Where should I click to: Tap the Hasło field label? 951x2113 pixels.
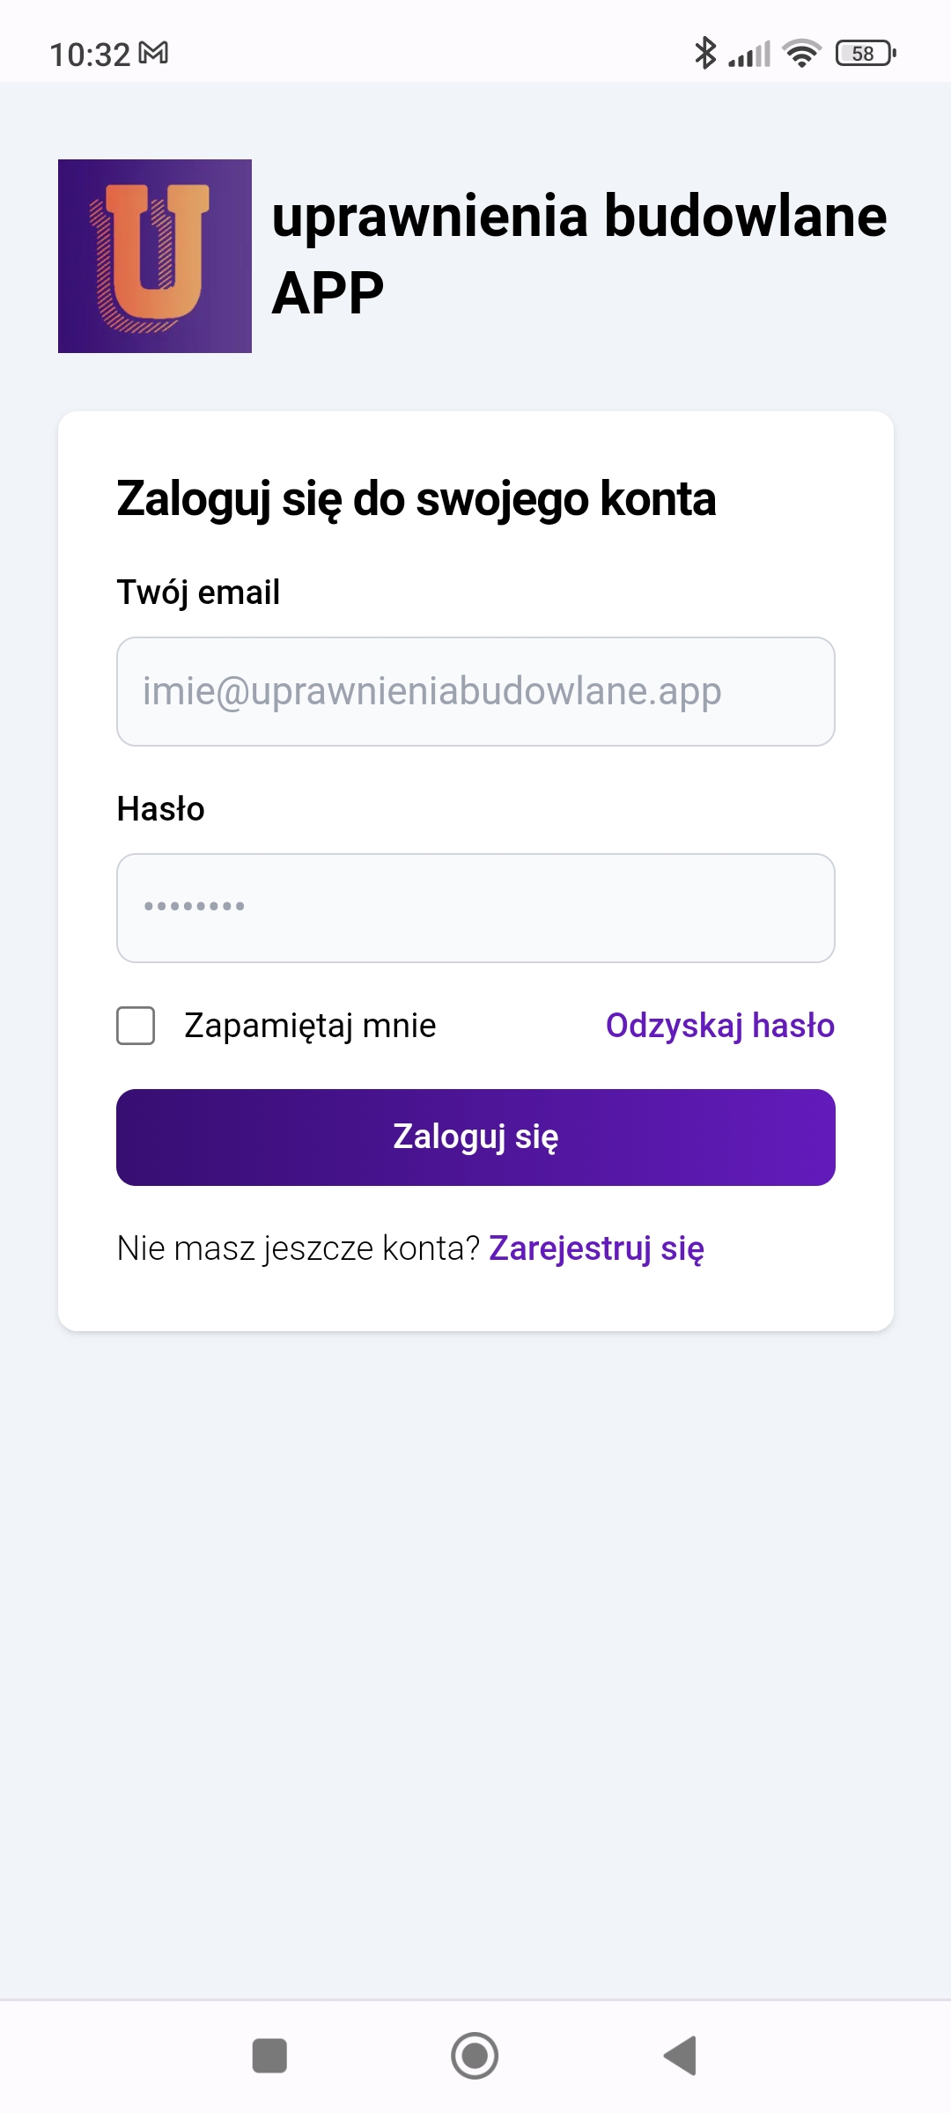(161, 808)
